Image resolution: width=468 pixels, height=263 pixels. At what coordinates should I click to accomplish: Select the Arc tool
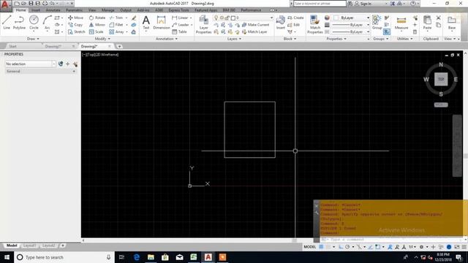[x=47, y=23]
